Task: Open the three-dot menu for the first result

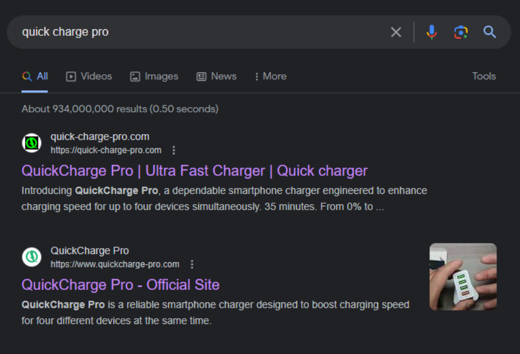Action: click(x=173, y=150)
